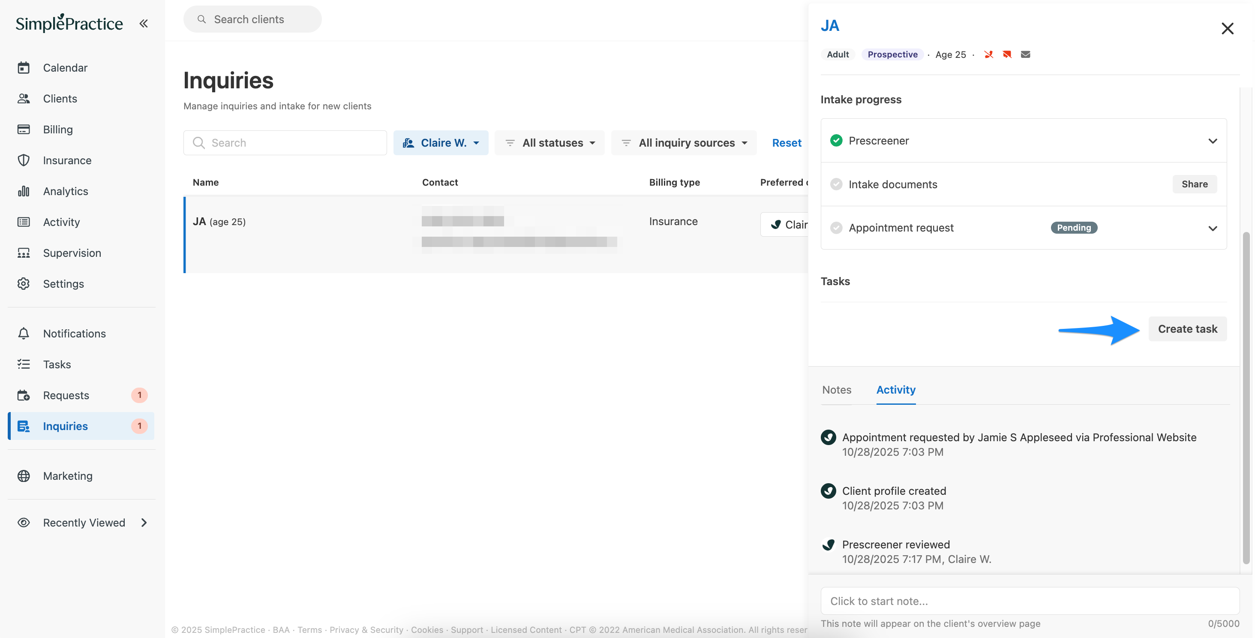Open the Privacy & Security footer link
The height and width of the screenshot is (638, 1255).
click(366, 630)
